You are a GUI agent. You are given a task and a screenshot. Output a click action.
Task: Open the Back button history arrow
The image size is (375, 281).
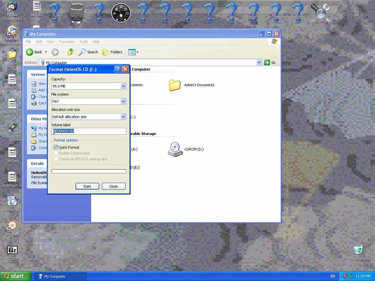coord(46,52)
